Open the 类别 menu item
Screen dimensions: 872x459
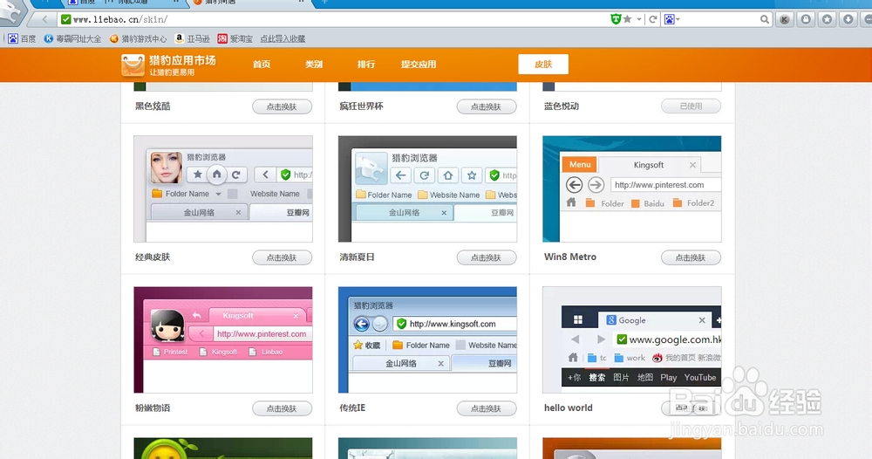pos(314,64)
